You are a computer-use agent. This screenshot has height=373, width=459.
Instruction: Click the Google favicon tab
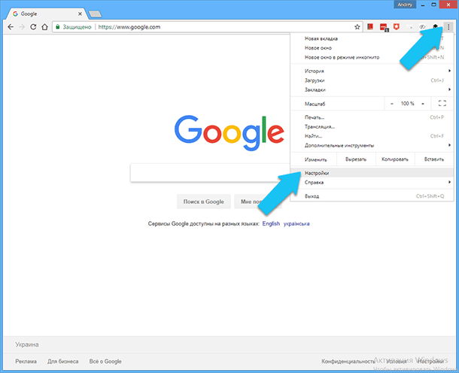coord(15,14)
